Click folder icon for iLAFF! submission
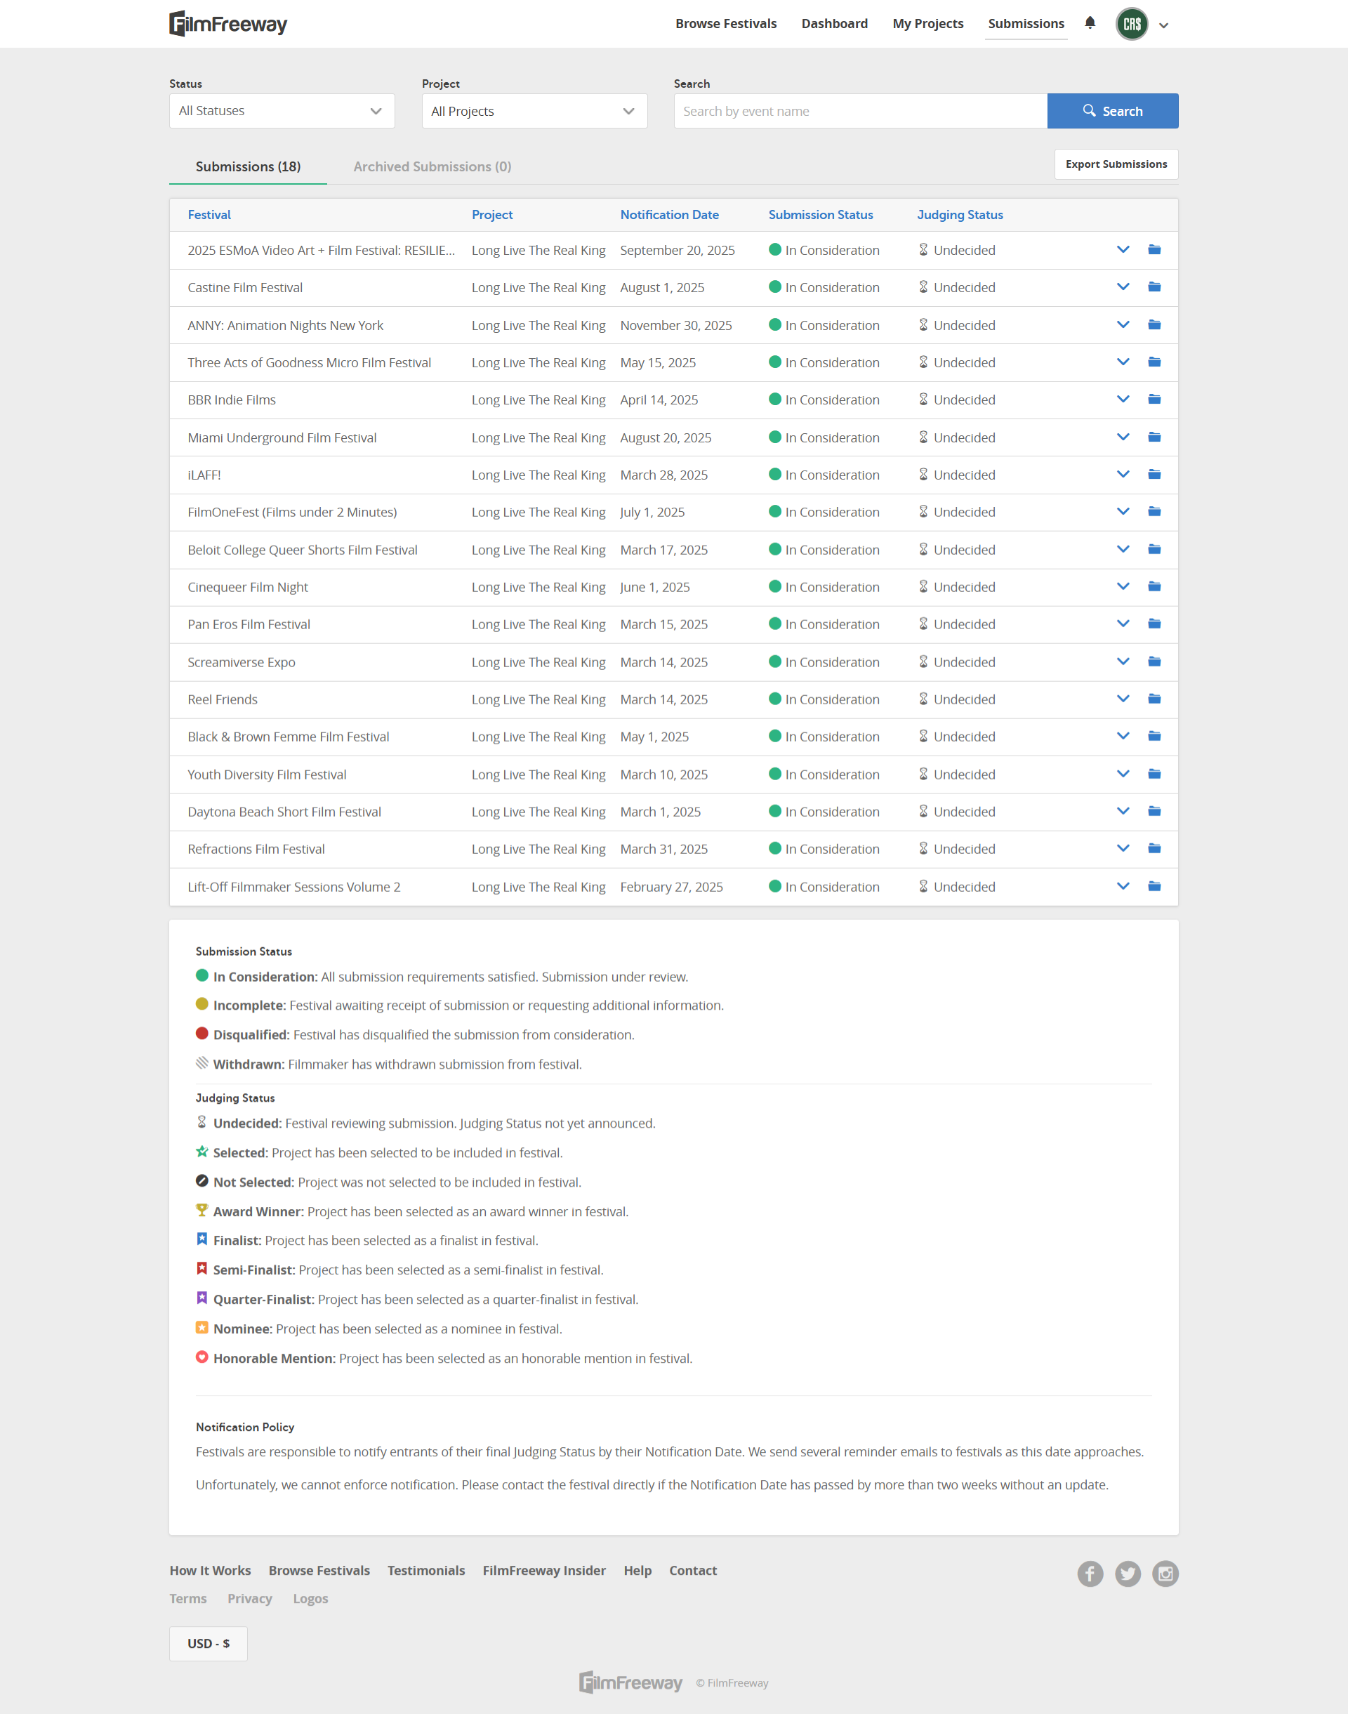Image resolution: width=1348 pixels, height=1714 pixels. click(1154, 474)
